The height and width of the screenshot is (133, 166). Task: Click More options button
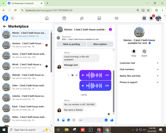click(100, 44)
